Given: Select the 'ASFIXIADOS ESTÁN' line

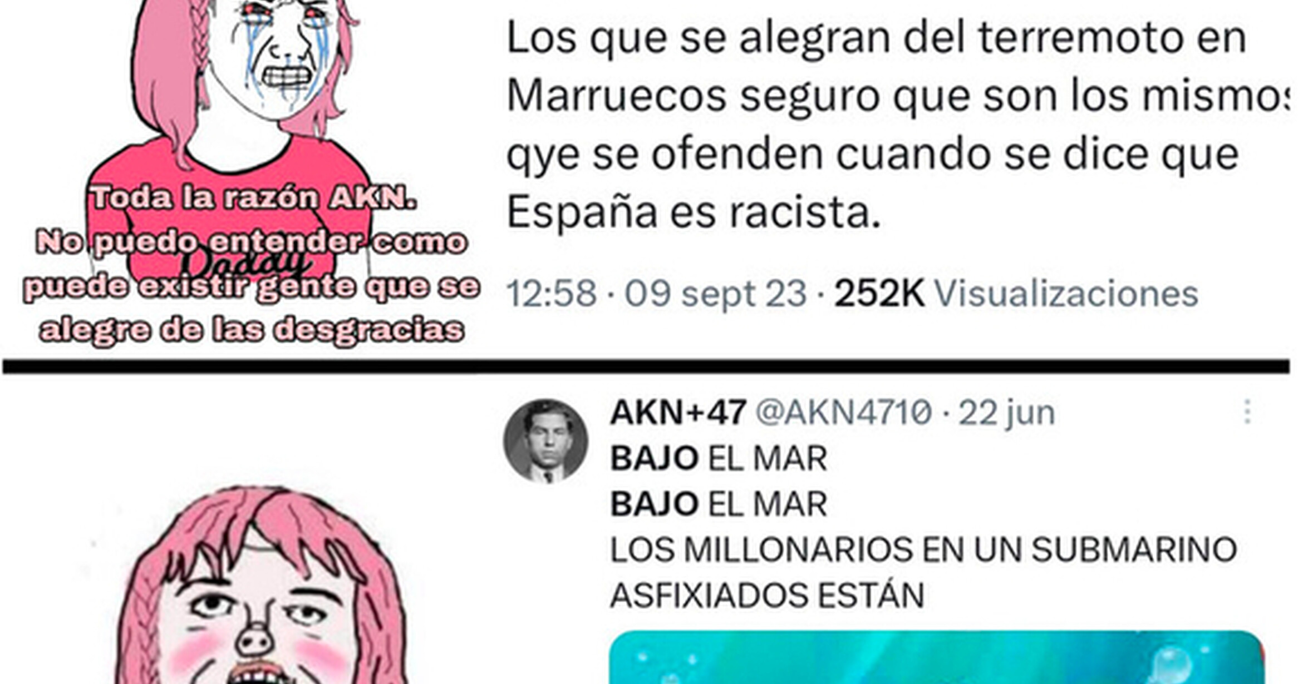Looking at the screenshot, I should point(767,594).
